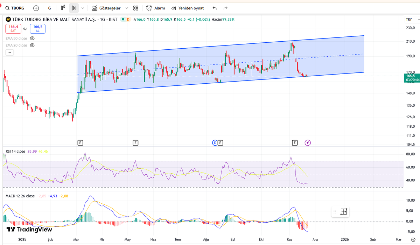This screenshot has width=420, height=245.
Task: Click the RSI value 35,99
Action: point(32,152)
